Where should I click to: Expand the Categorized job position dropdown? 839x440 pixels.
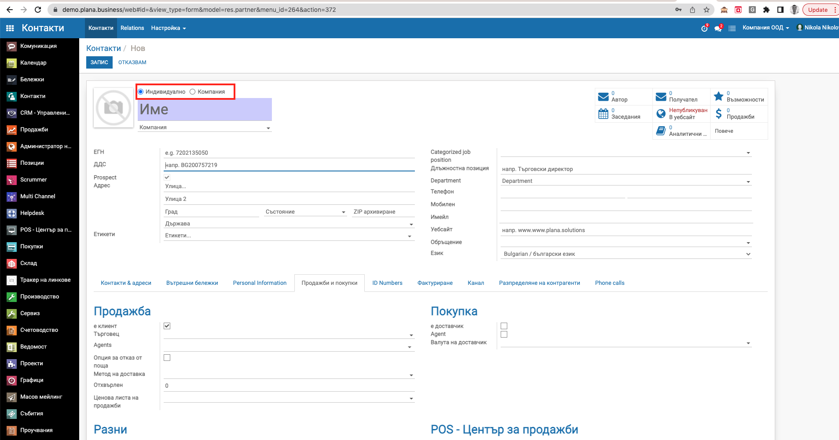click(x=748, y=153)
